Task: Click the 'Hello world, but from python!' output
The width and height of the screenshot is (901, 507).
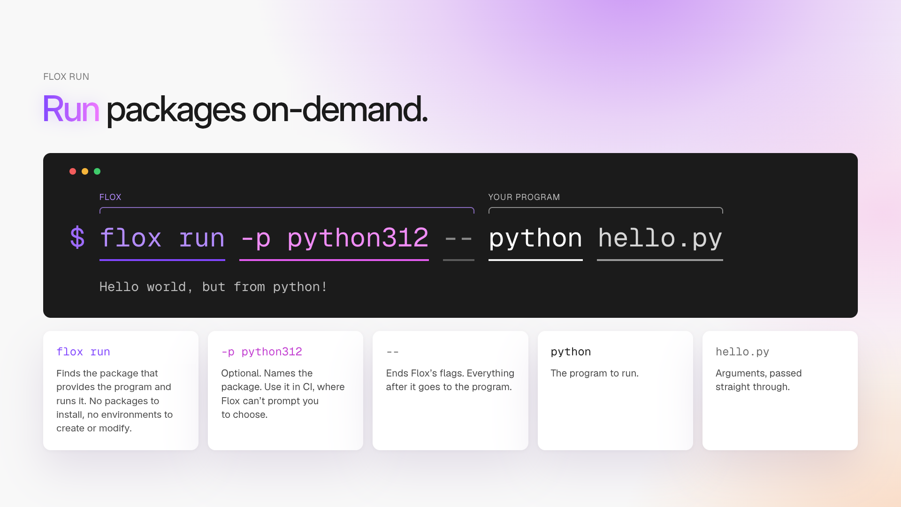Action: (x=213, y=287)
